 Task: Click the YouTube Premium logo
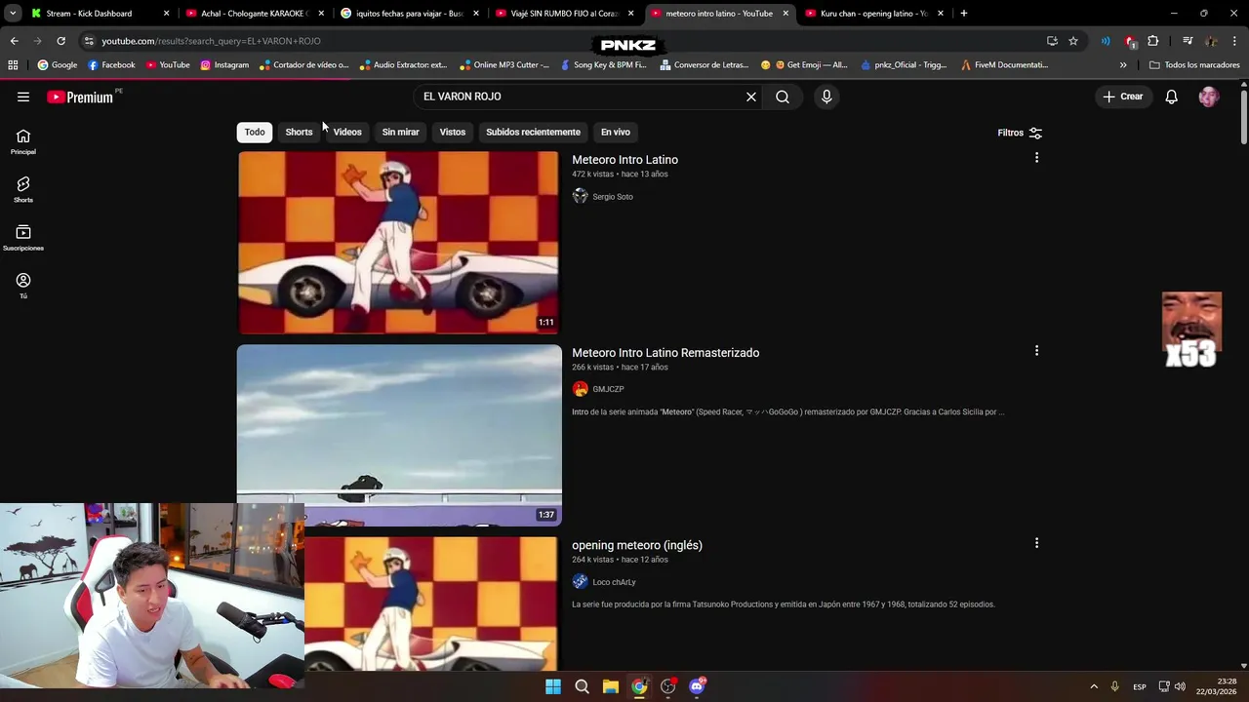point(80,97)
